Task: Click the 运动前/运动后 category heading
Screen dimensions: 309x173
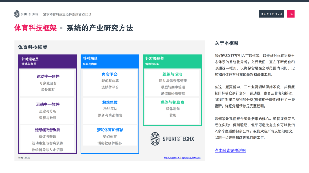Action: [47, 130]
